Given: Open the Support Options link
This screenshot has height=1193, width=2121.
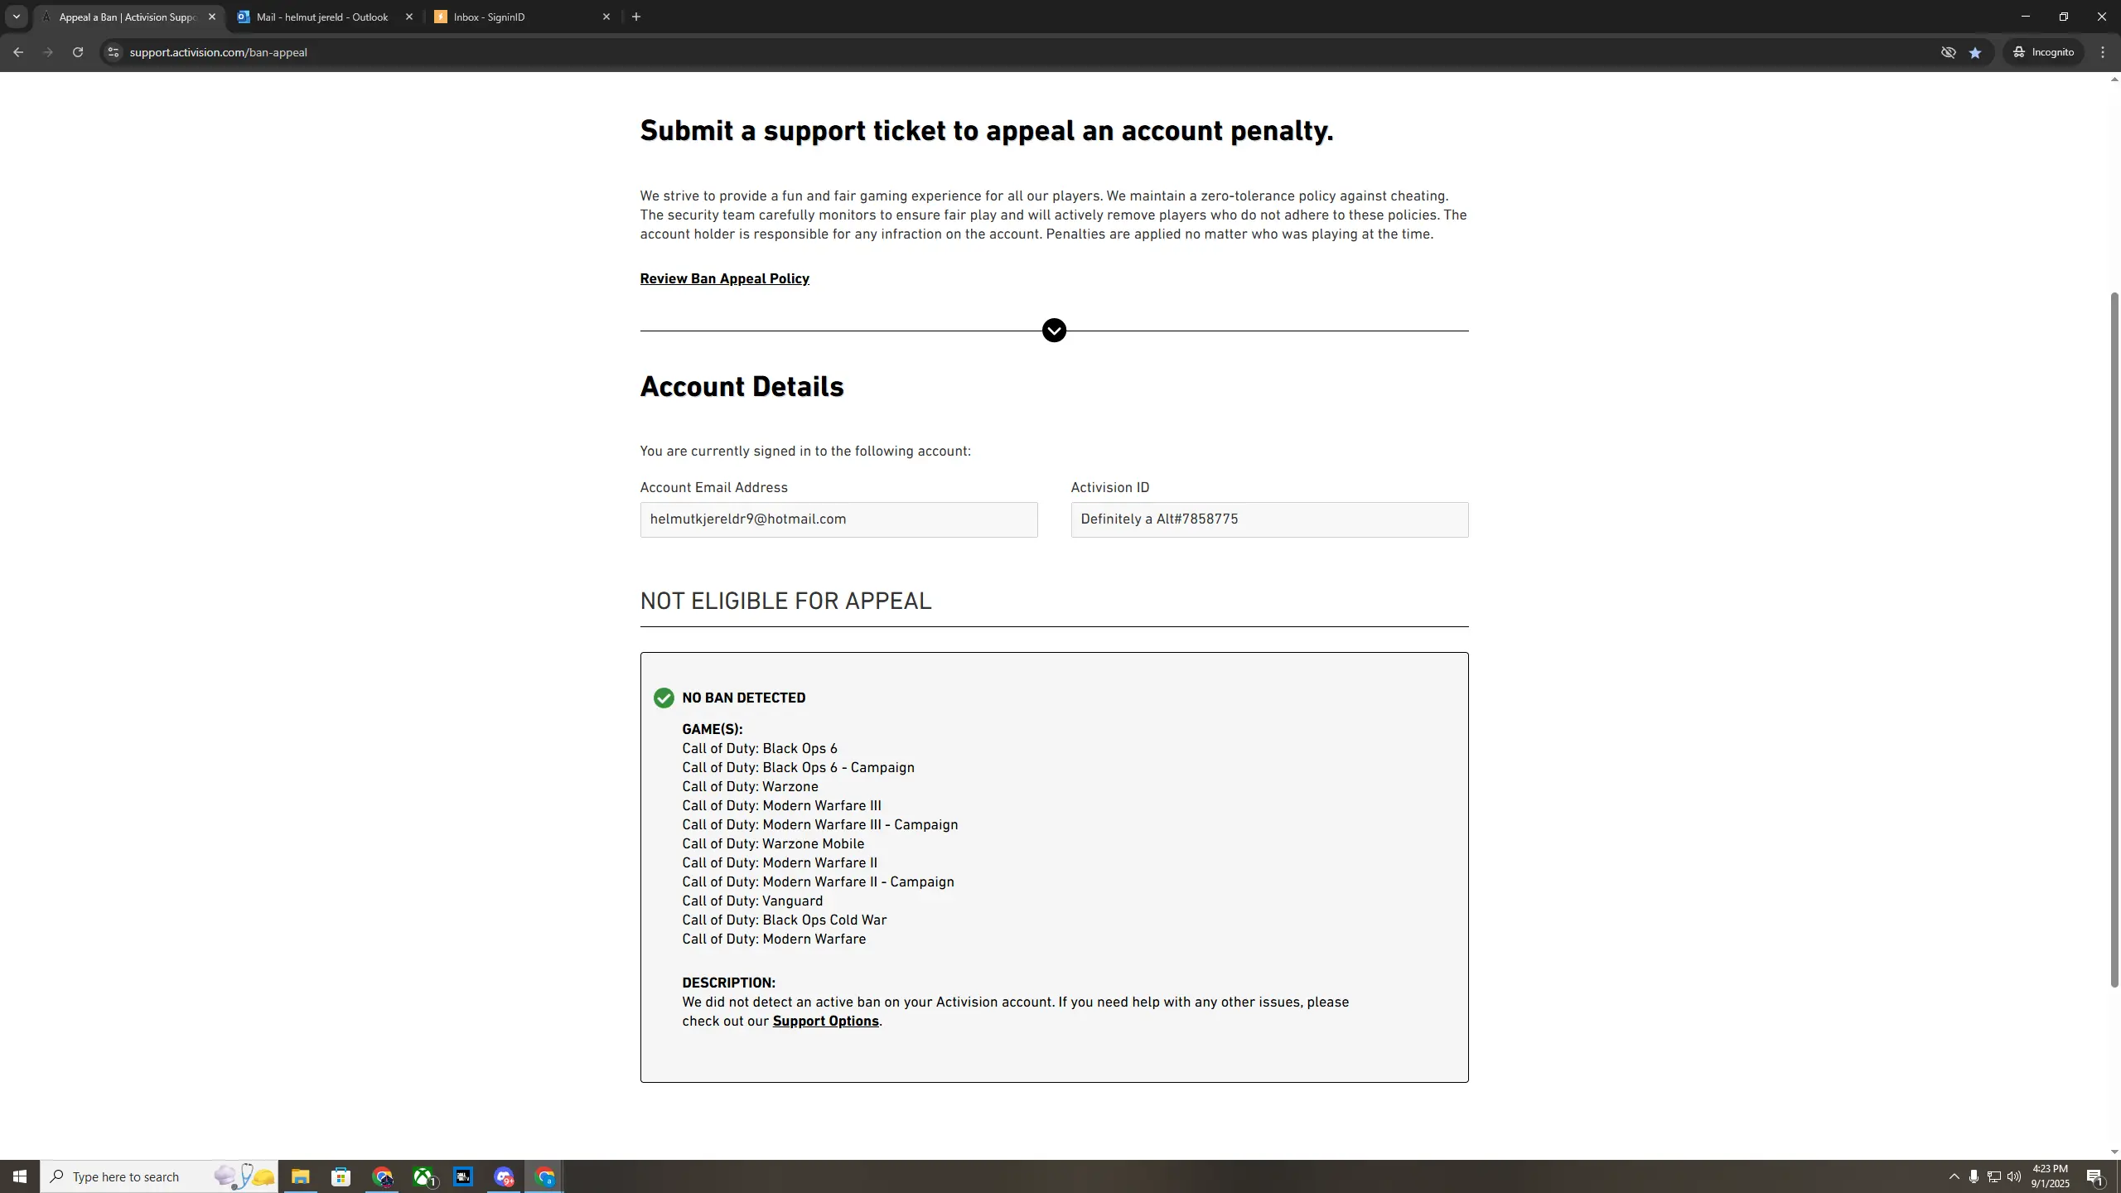Looking at the screenshot, I should click(825, 1022).
